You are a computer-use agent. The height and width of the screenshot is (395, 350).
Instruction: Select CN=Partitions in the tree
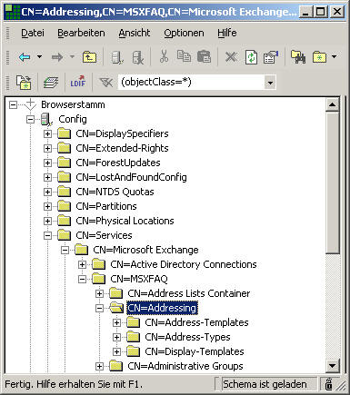coord(106,206)
